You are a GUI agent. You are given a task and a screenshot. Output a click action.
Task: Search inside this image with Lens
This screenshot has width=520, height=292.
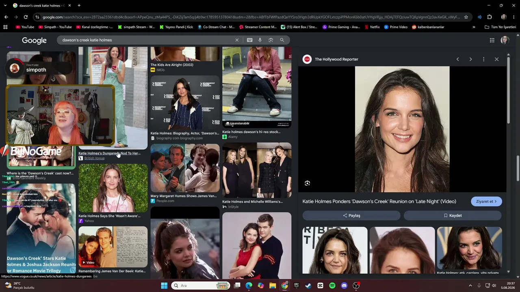coord(307,183)
